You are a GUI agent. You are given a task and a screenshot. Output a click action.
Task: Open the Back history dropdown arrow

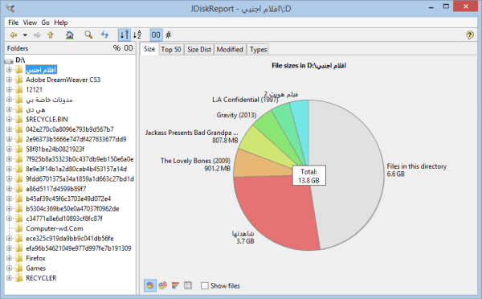pyautogui.click(x=25, y=35)
